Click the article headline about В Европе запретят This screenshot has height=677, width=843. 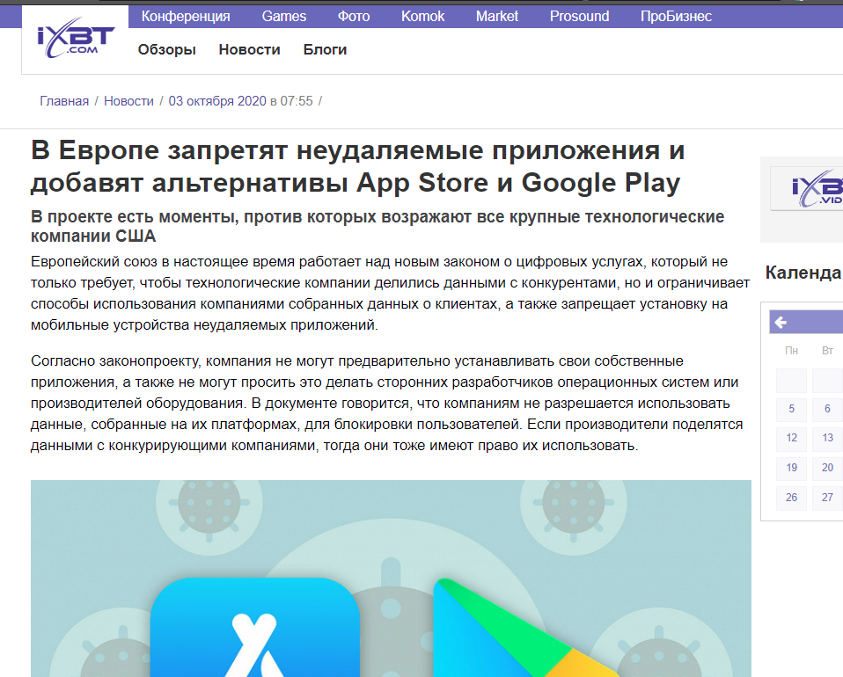pos(357,166)
